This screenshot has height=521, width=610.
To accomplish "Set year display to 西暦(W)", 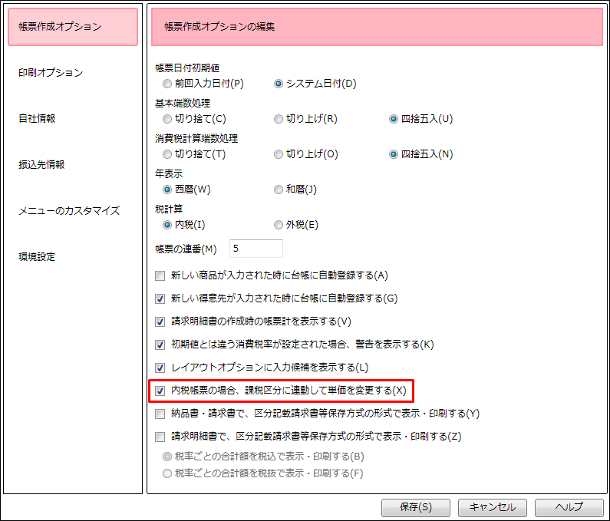I will pos(167,190).
